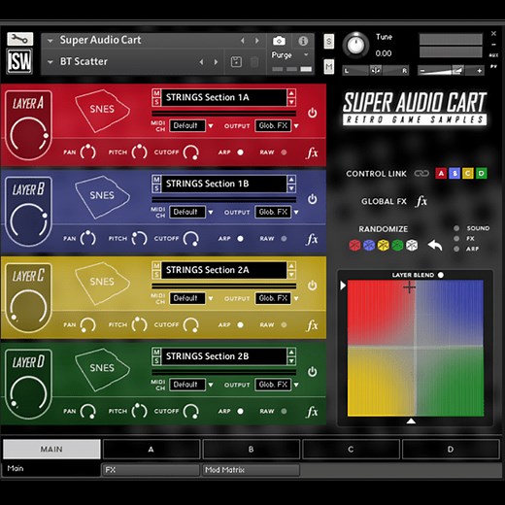Viewport: 505px width, 505px height.
Task: Switch to the B layer tab
Action: click(x=251, y=449)
